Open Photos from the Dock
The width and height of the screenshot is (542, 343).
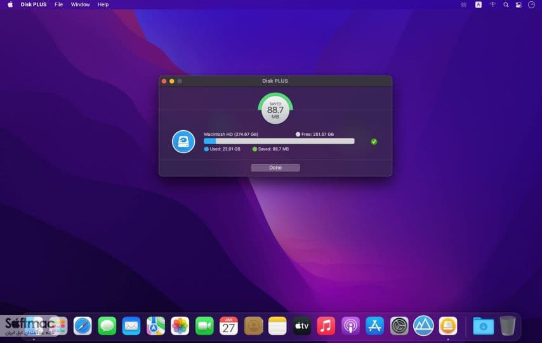point(180,326)
